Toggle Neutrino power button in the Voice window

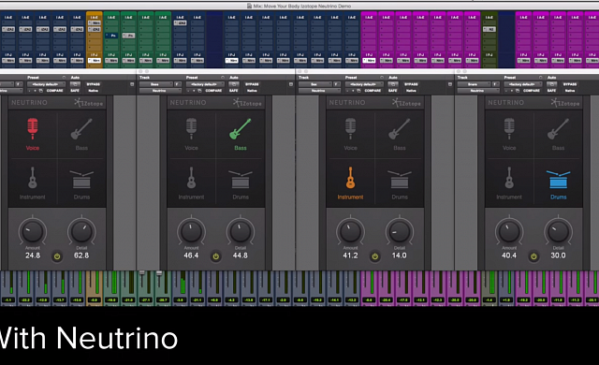(x=57, y=256)
